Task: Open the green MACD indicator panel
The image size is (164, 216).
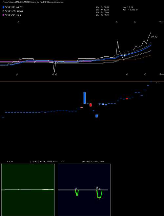Action: (x=28, y=190)
